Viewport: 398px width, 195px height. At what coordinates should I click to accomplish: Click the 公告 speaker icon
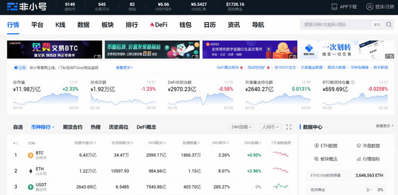(x=16, y=68)
